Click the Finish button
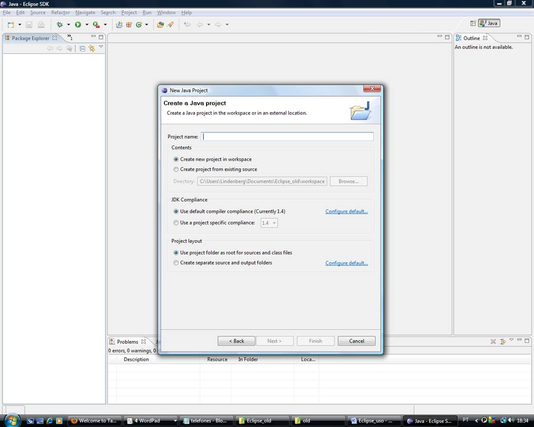This screenshot has height=427, width=534. click(316, 341)
